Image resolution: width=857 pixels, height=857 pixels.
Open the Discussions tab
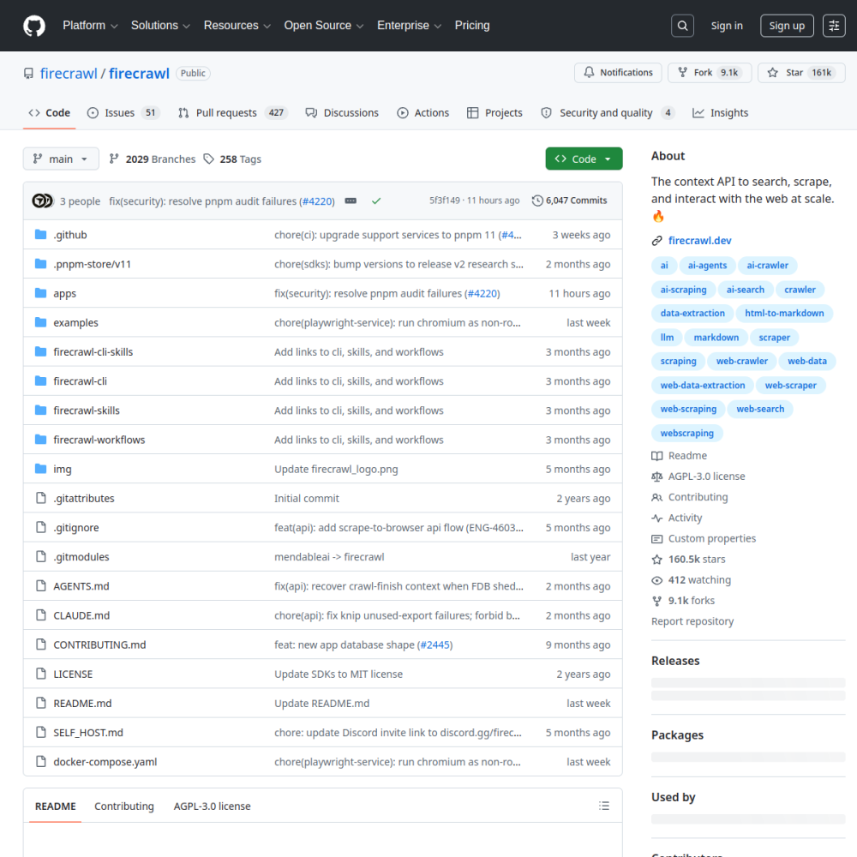coord(342,112)
